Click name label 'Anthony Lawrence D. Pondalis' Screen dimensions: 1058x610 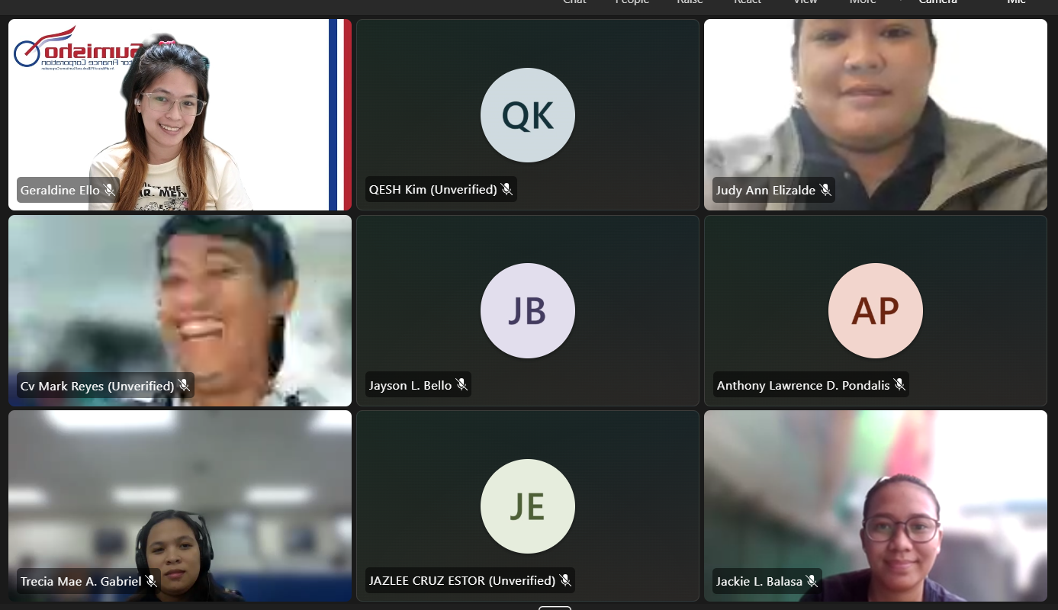pyautogui.click(x=803, y=385)
